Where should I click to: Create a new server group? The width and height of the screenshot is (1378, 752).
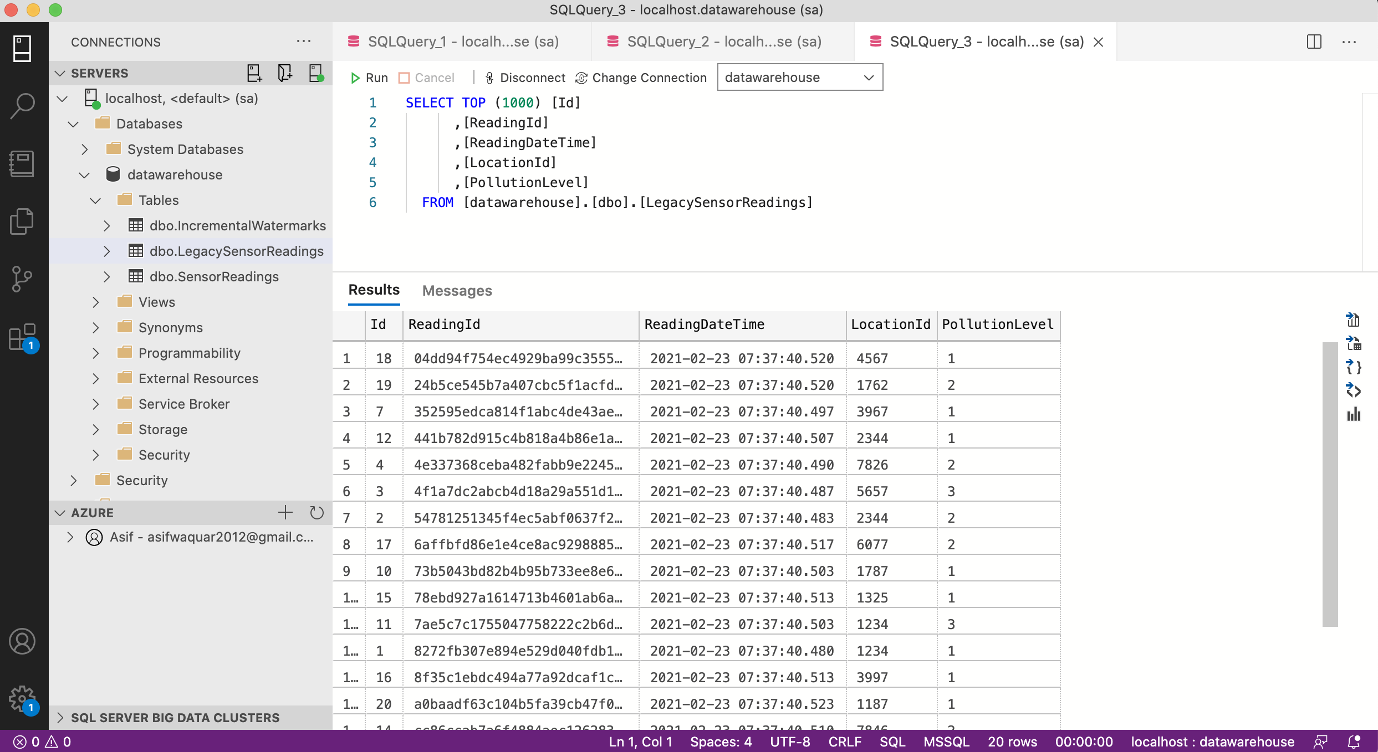click(285, 73)
